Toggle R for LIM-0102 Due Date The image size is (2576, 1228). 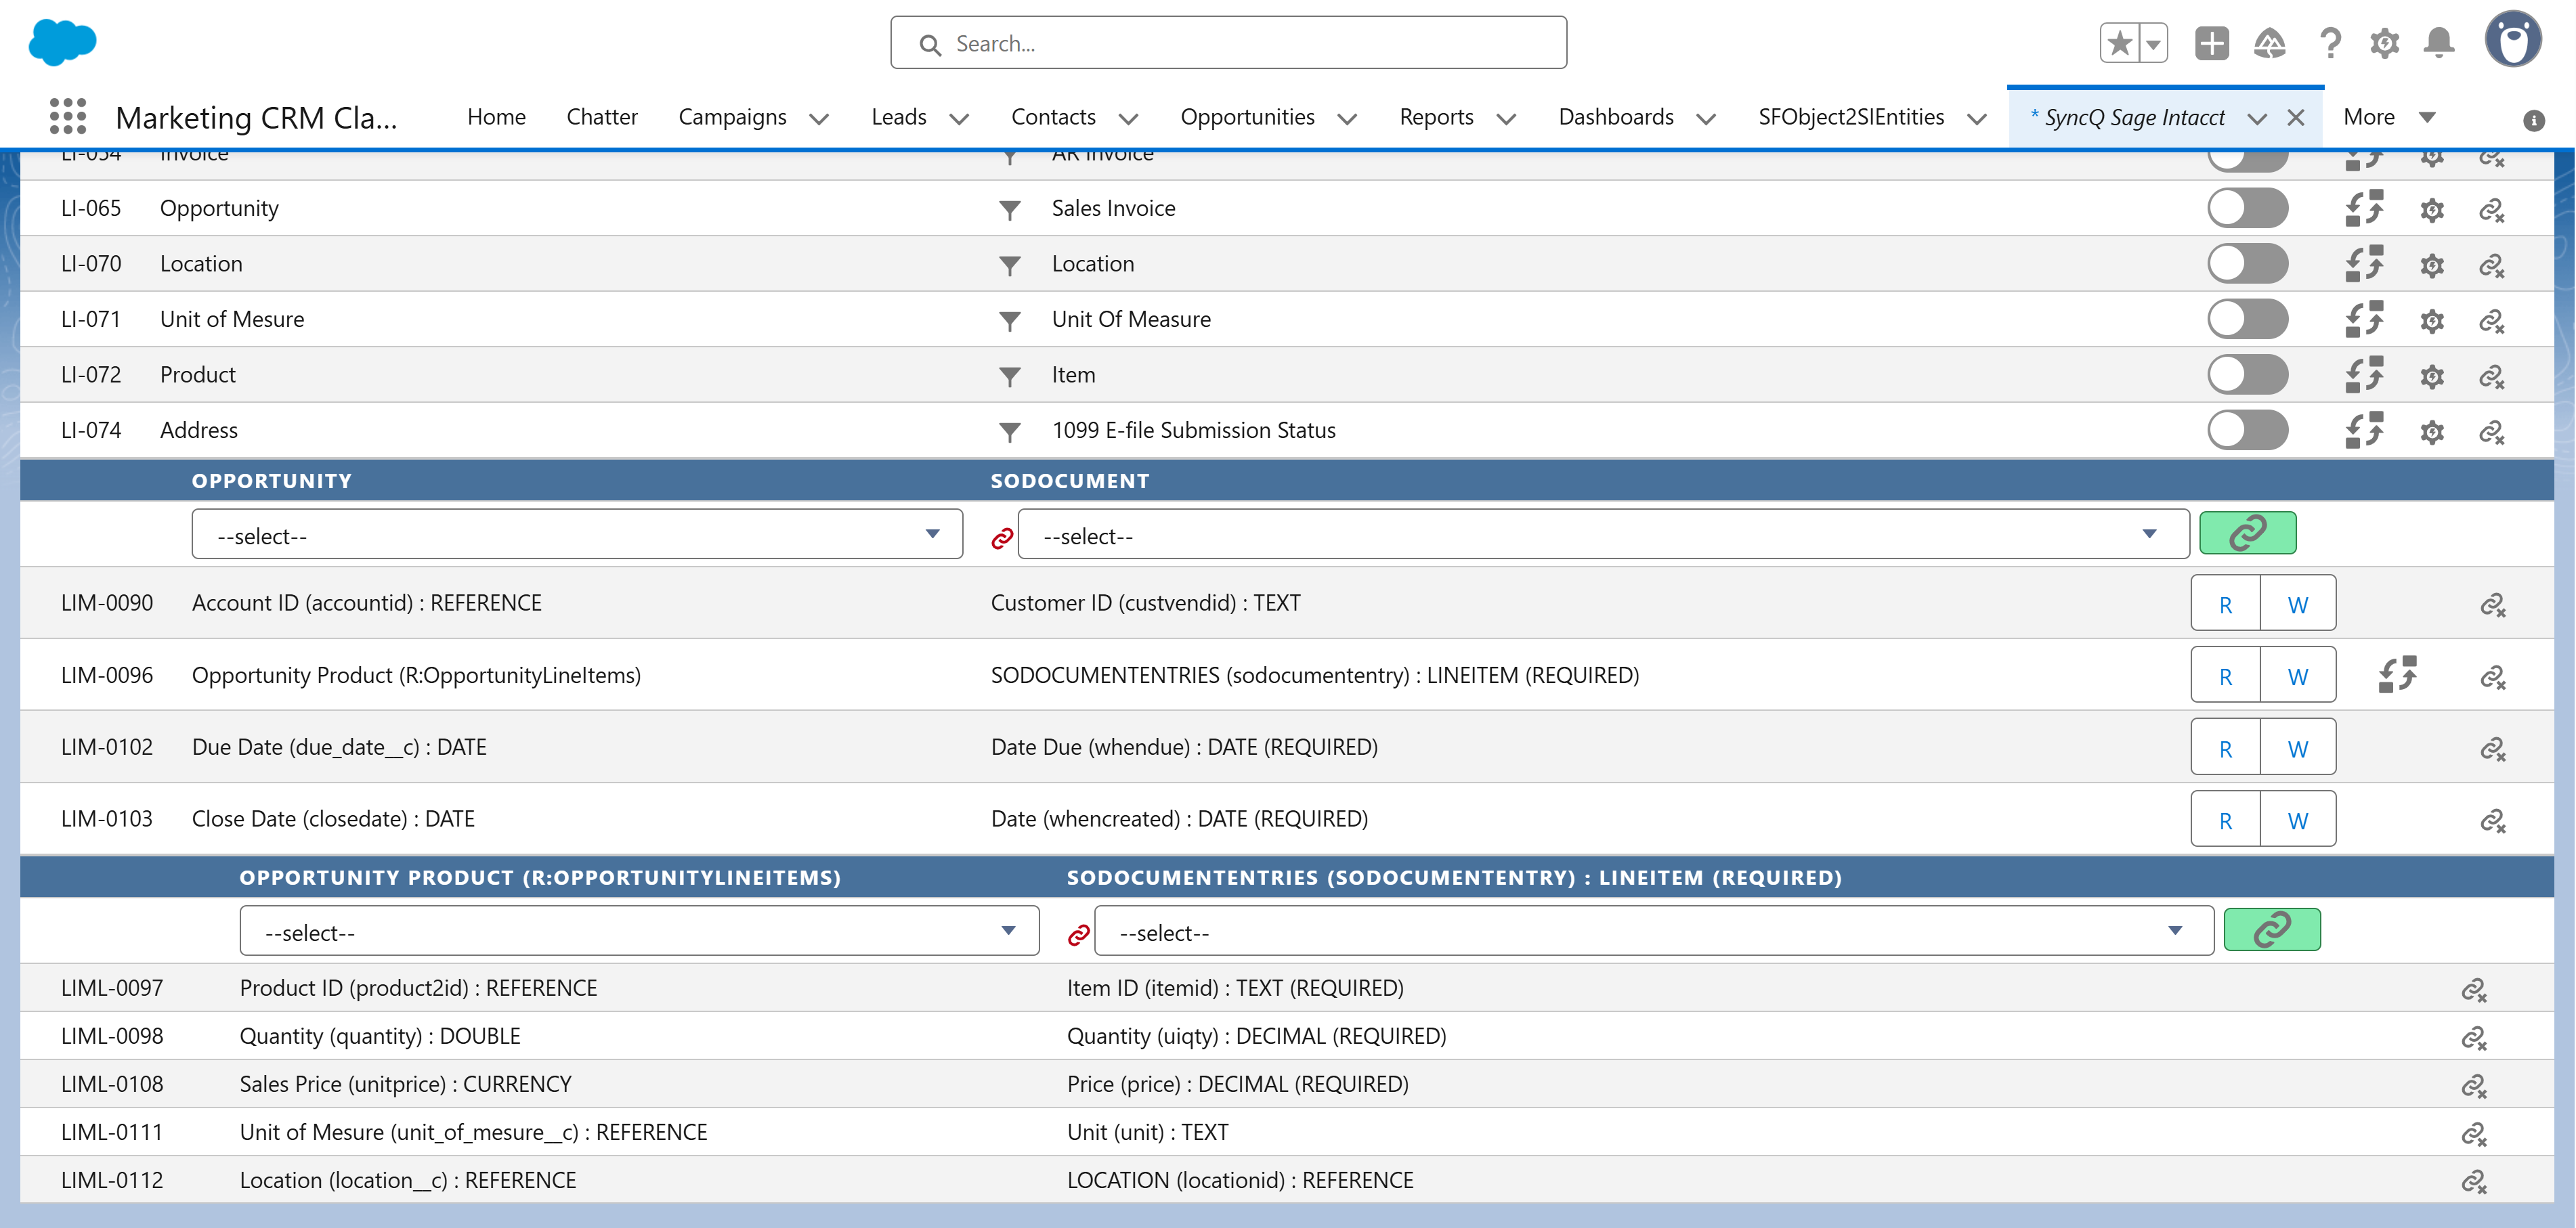click(x=2225, y=747)
